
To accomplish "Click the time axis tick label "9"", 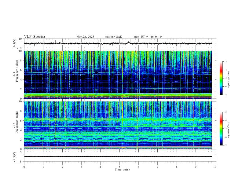I will point(196,167).
